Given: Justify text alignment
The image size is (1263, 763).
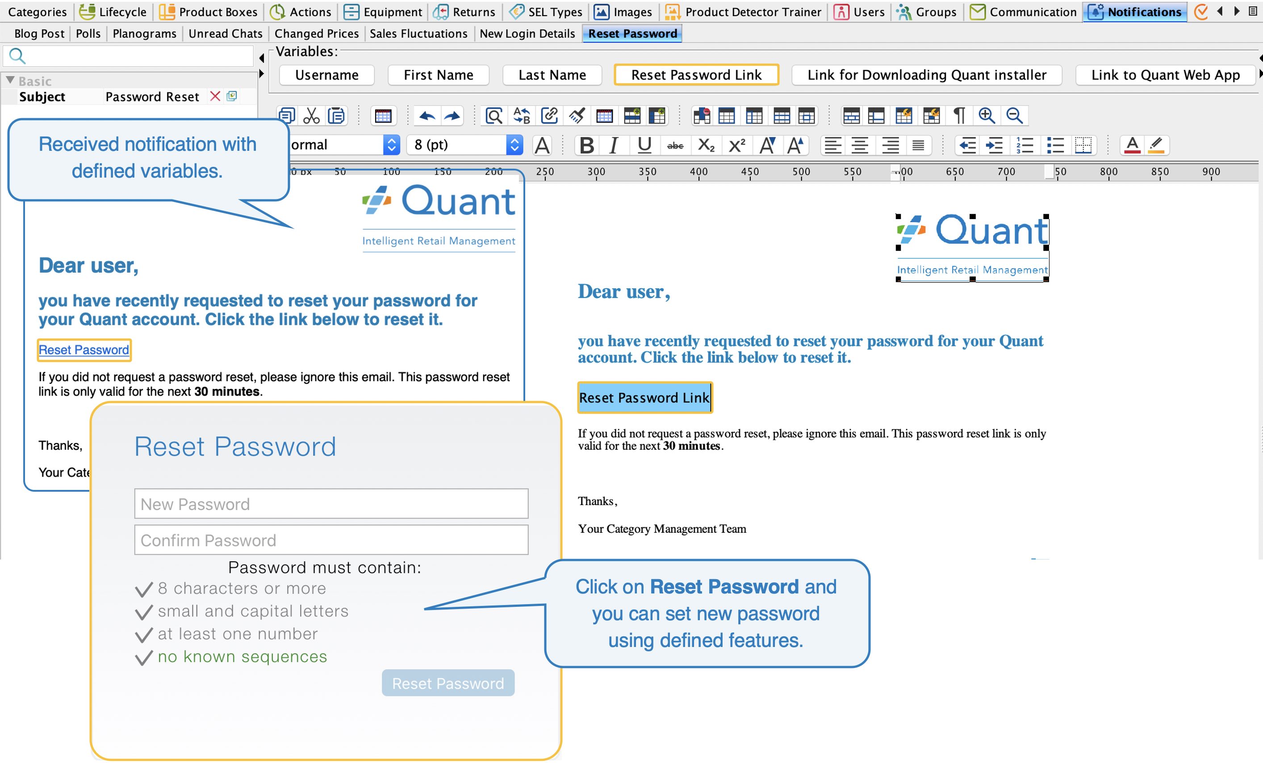Looking at the screenshot, I should point(918,145).
